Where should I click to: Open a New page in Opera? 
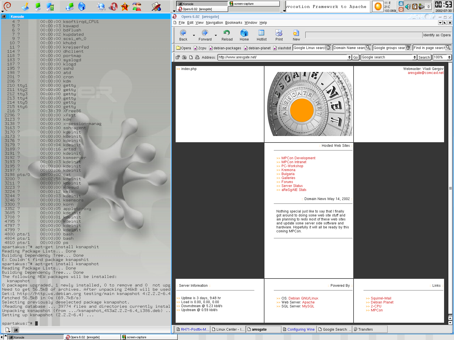(x=296, y=35)
